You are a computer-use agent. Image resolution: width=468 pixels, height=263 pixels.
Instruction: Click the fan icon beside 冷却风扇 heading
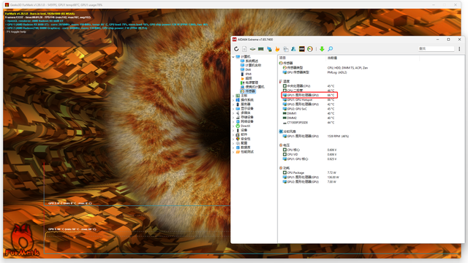click(281, 131)
